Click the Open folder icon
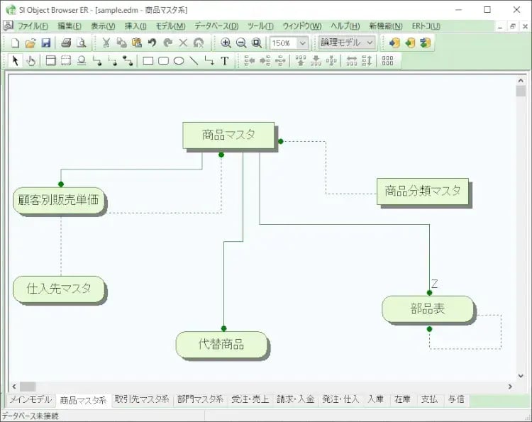This screenshot has width=532, height=422. (31, 43)
